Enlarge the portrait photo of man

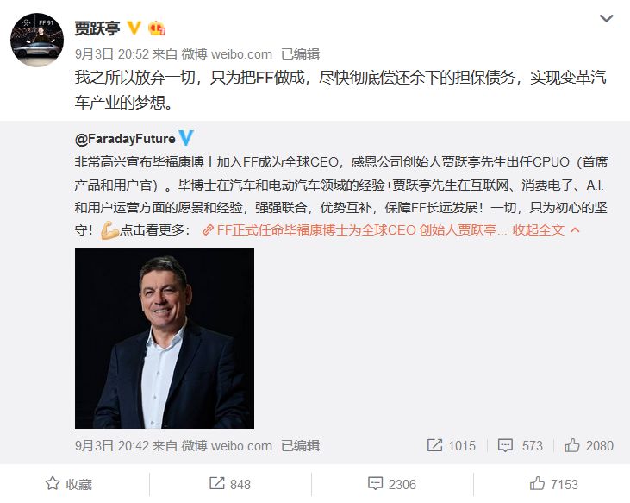[165, 338]
